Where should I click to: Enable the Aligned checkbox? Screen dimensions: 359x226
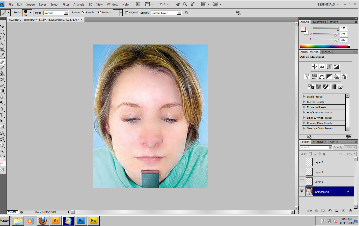(127, 12)
